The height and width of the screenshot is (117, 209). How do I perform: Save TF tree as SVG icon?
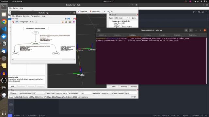(x=70, y=22)
